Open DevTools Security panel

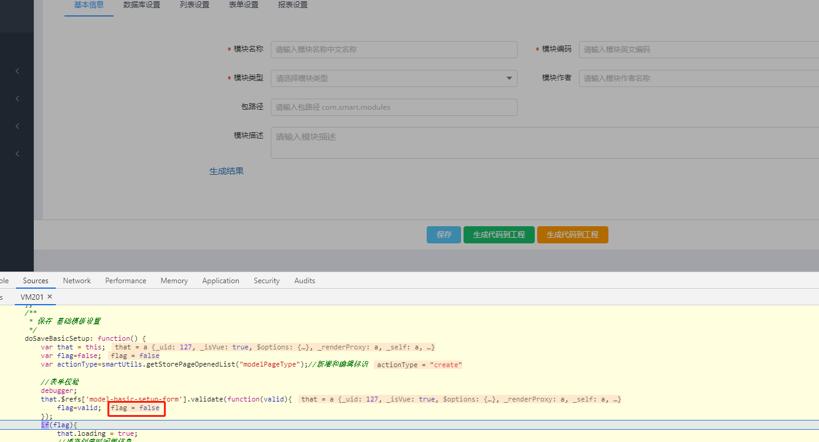[266, 281]
